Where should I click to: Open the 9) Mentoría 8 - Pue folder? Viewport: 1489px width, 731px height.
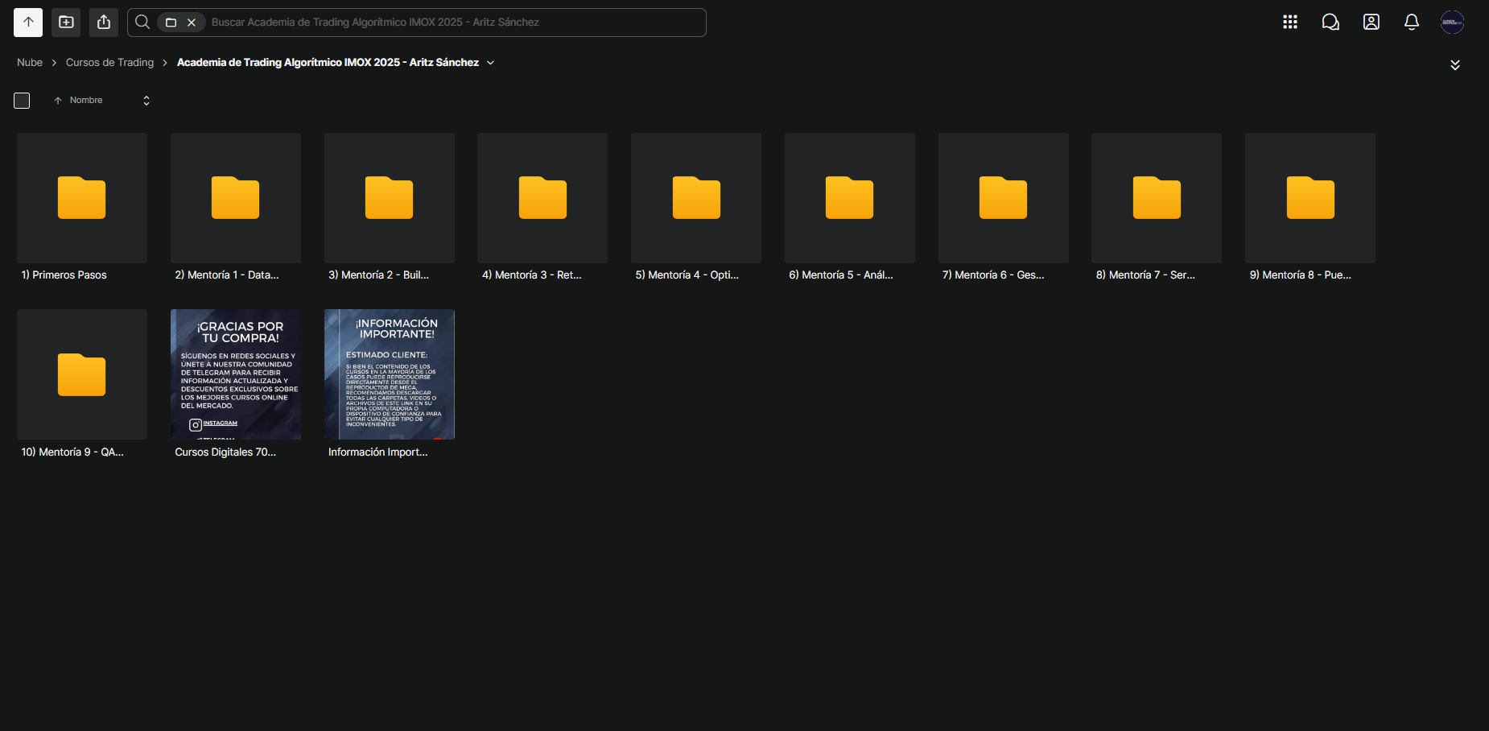1310,198
